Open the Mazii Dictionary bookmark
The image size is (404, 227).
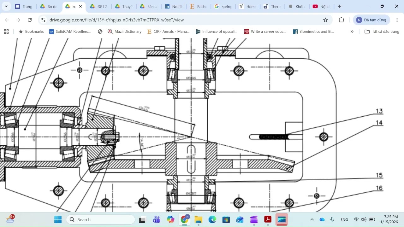[x=124, y=32]
